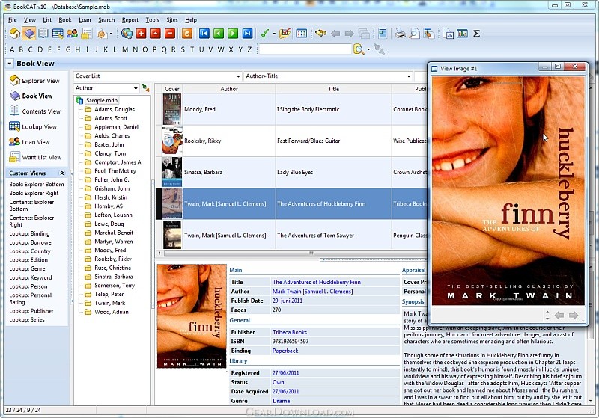Viewport: 599px width, 418px height.
Task: Switch to Lookup View in sidebar
Action: pyautogui.click(x=33, y=126)
